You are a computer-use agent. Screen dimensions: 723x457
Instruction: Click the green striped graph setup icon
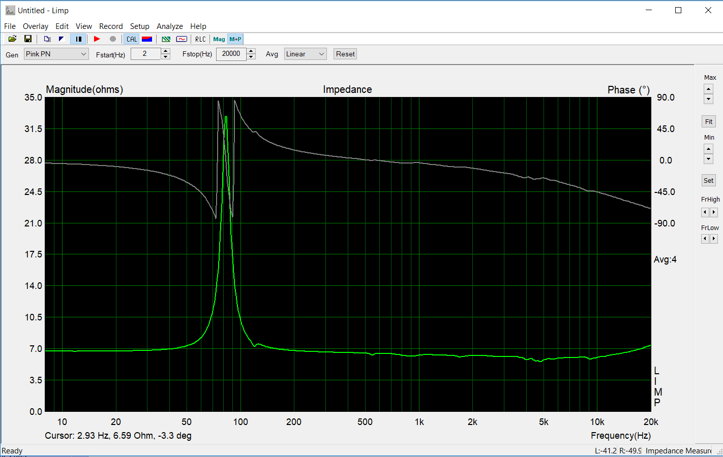coord(166,39)
